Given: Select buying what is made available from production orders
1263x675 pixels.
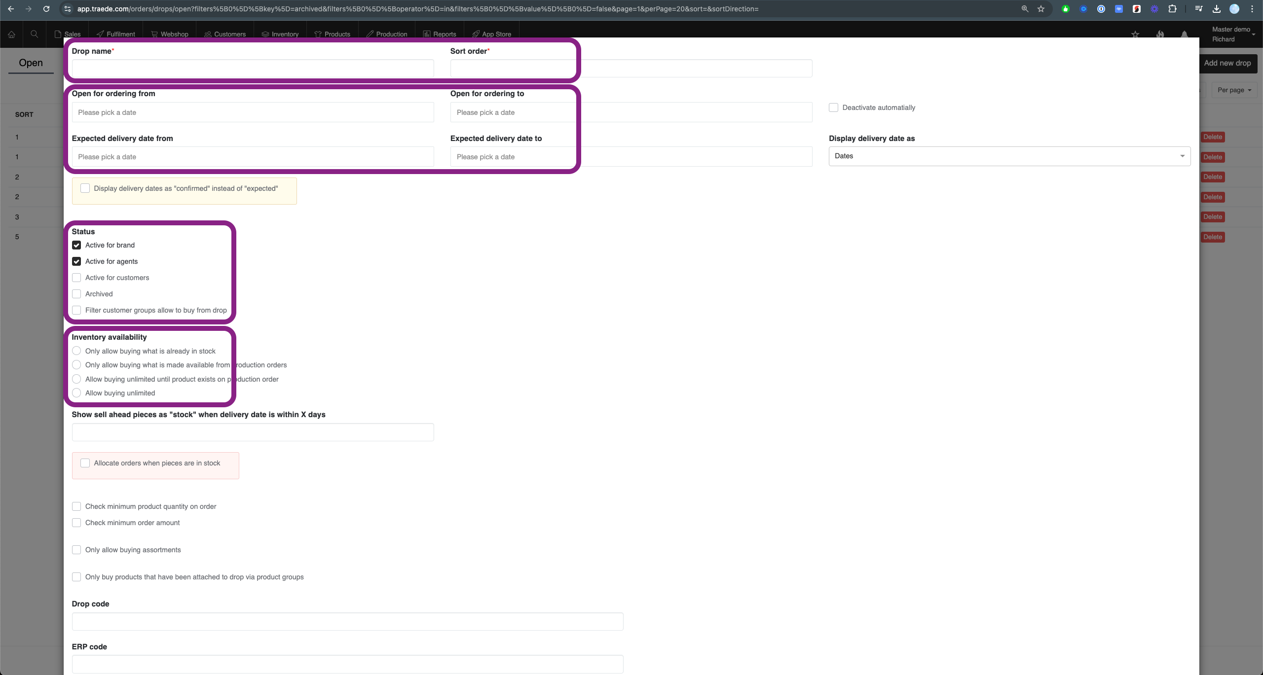Looking at the screenshot, I should (x=76, y=365).
